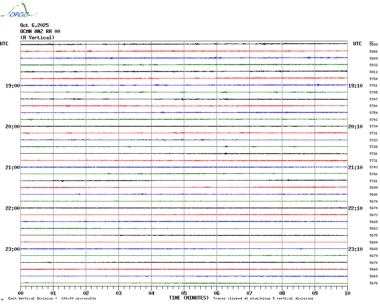Select the 20:10 time label on right
Viewport: 380px width, 304px height.
(355, 127)
